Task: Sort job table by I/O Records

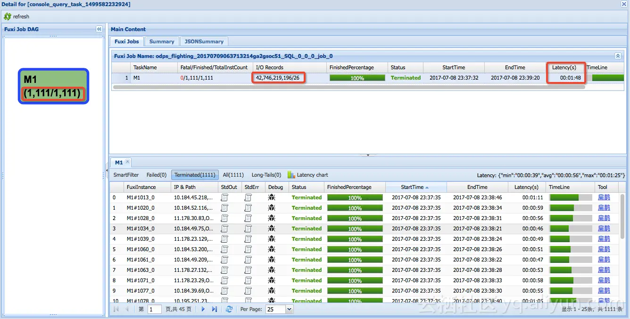Action: coord(290,67)
